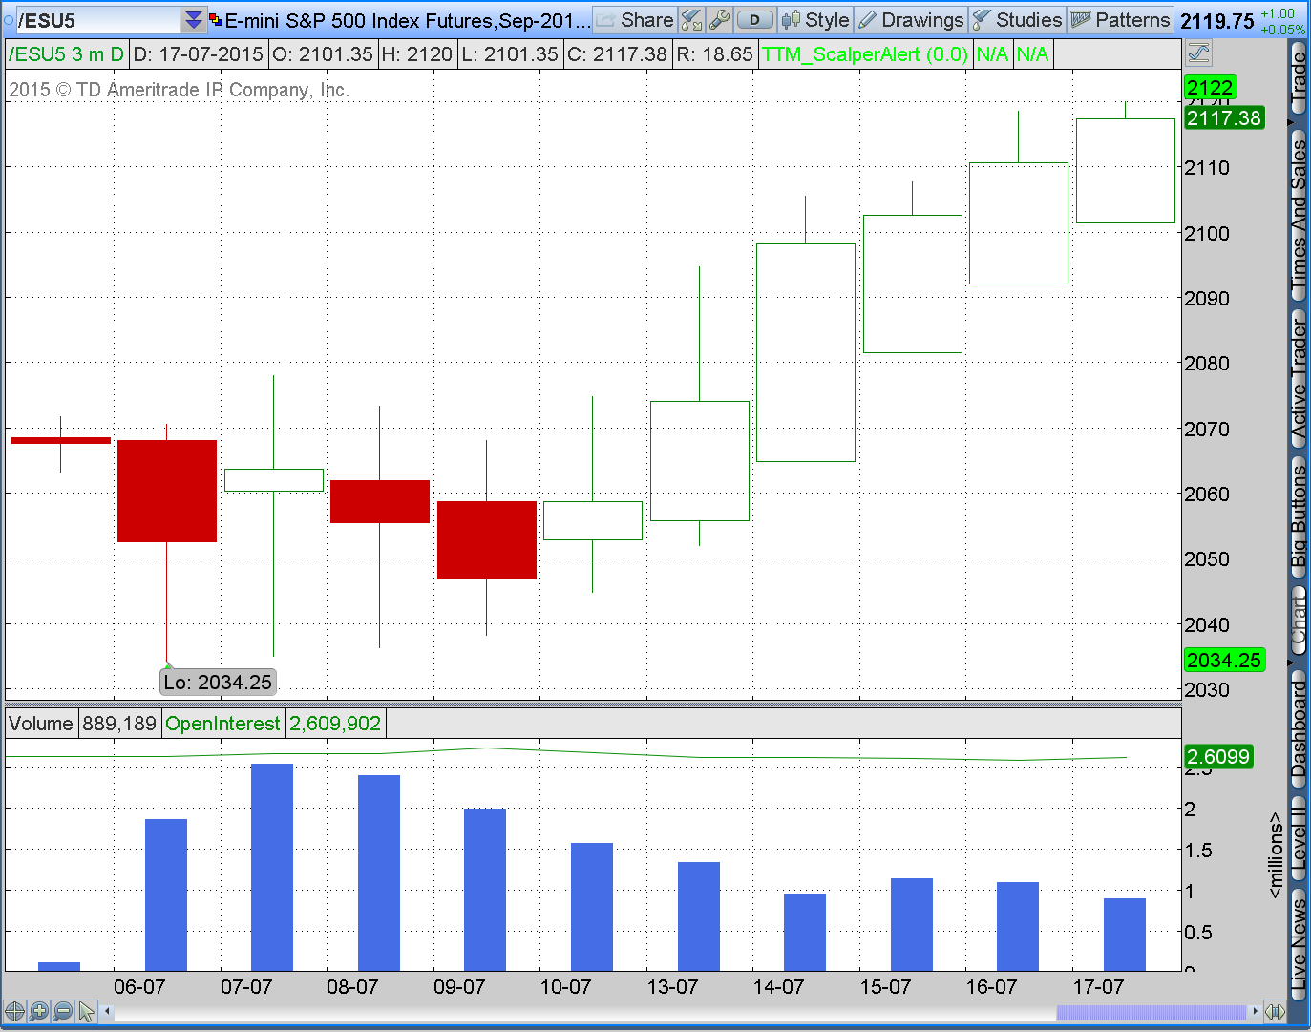The width and height of the screenshot is (1311, 1032).
Task: Click the red 06-07 candlestick body
Action: (x=167, y=491)
